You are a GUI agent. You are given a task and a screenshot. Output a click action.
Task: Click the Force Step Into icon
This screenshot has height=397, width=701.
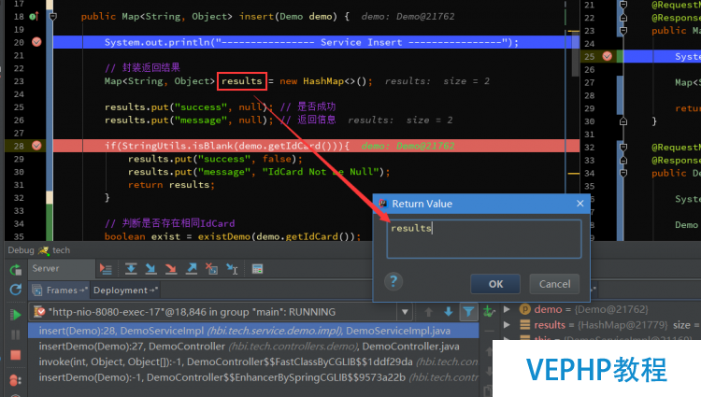click(171, 268)
